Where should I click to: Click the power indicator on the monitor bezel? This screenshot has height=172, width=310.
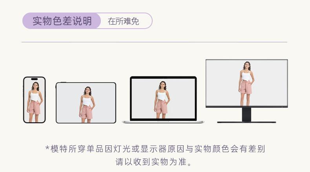pos(282,107)
